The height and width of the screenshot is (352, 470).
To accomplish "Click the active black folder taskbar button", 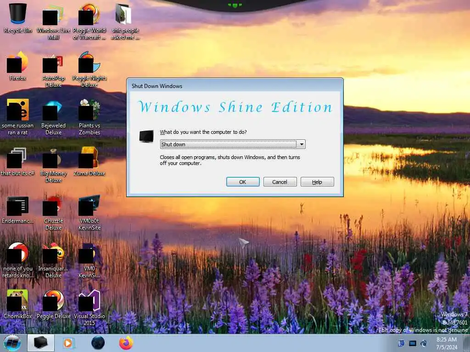I will 41,343.
